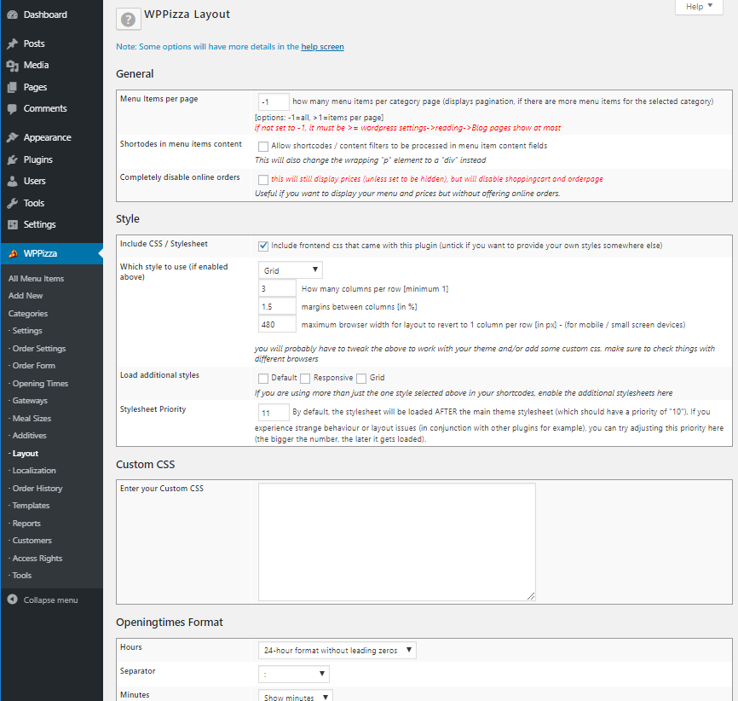The width and height of the screenshot is (738, 701).
Task: Click inside the Custom CSS textarea
Action: coord(396,542)
